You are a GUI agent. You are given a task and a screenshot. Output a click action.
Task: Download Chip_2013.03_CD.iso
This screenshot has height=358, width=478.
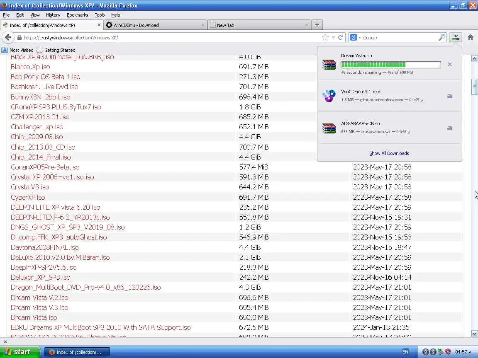(x=43, y=147)
